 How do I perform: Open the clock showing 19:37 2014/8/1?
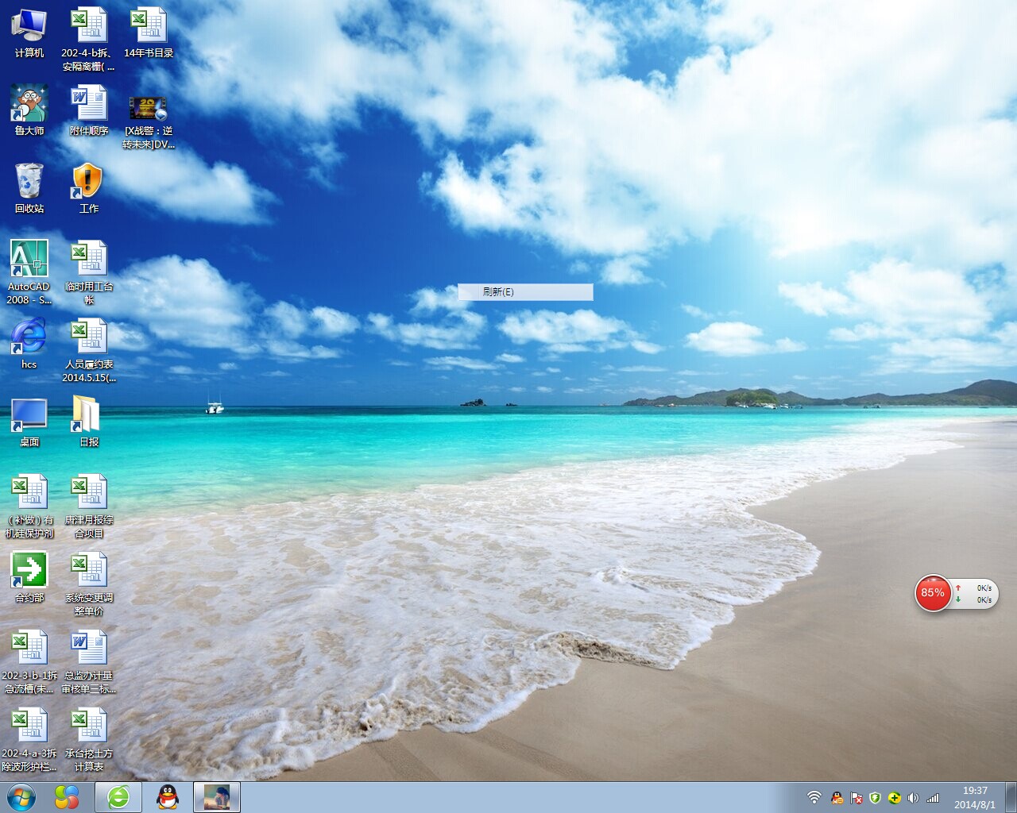coord(975,797)
